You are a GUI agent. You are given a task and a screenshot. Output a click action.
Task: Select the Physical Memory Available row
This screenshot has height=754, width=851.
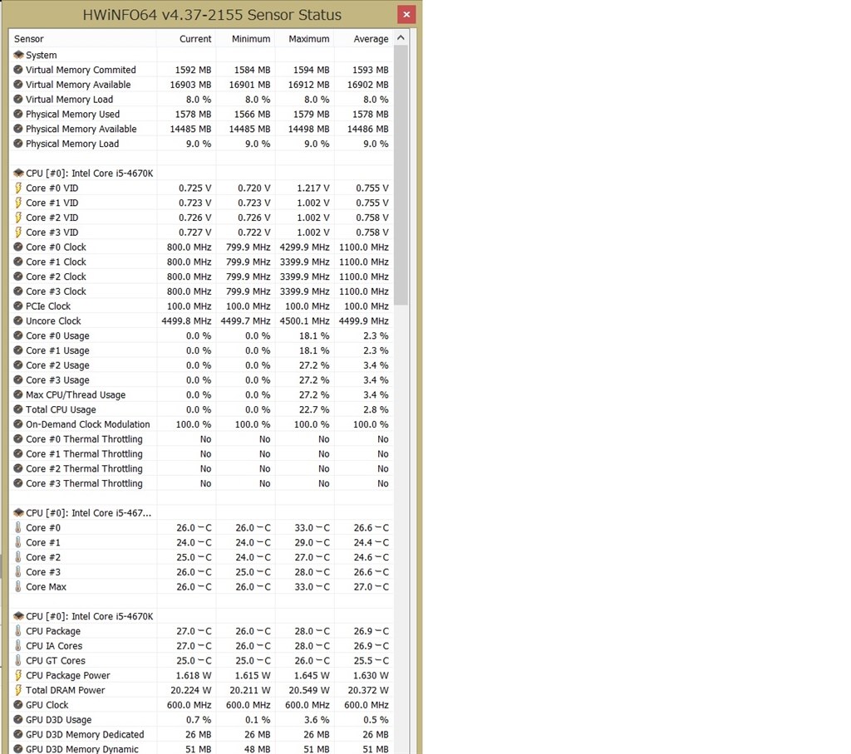201,129
